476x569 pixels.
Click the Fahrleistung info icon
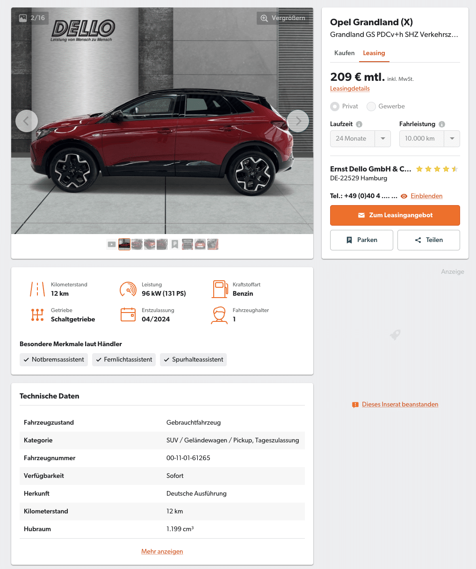coord(442,124)
